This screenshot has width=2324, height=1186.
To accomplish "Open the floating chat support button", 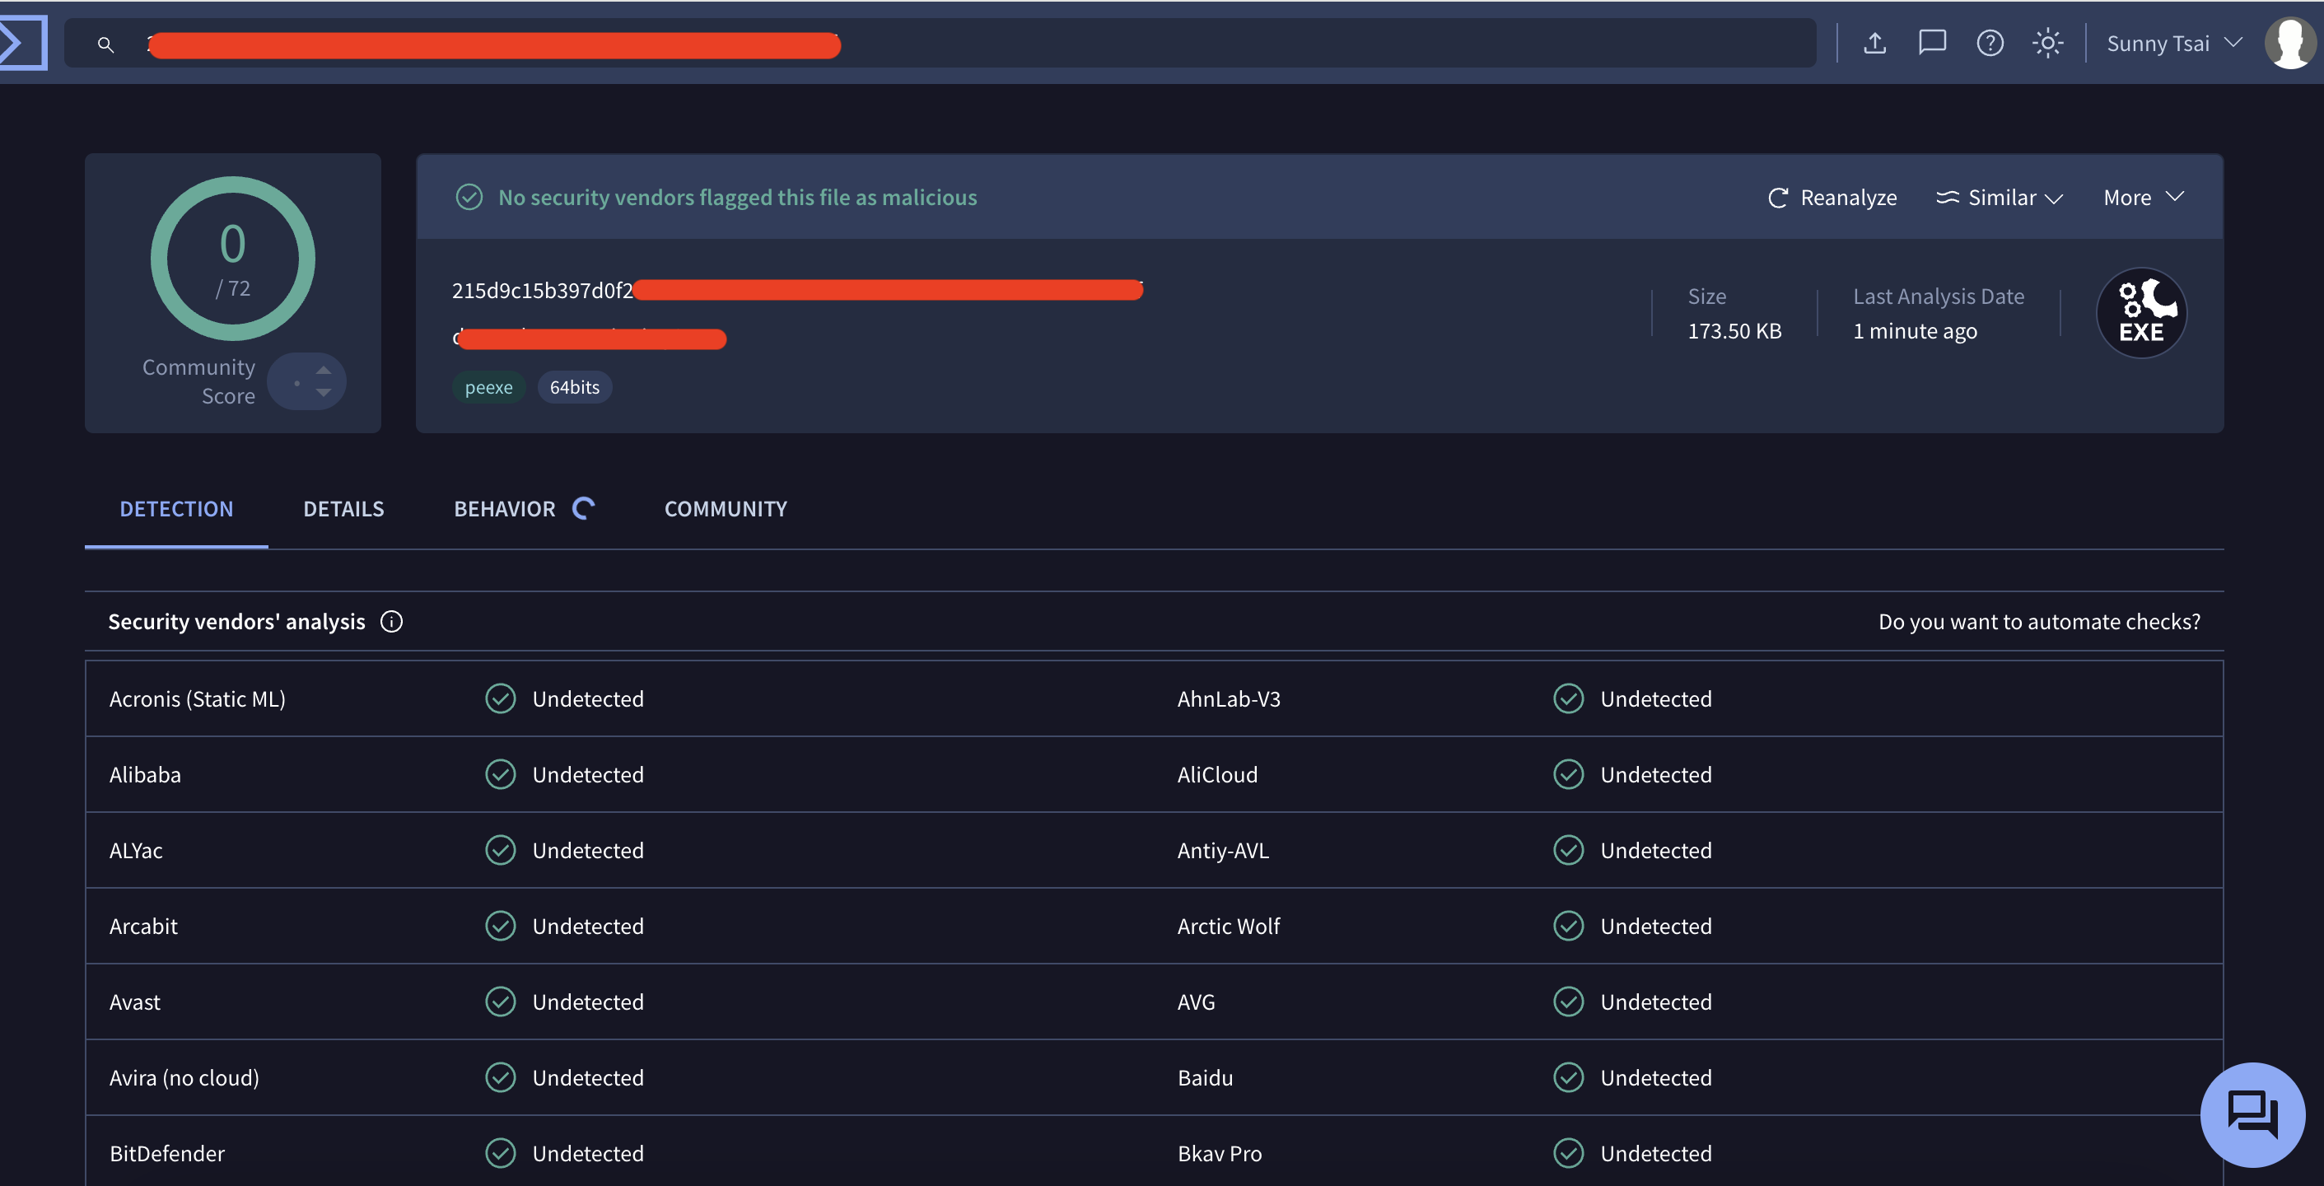I will (x=2252, y=1114).
